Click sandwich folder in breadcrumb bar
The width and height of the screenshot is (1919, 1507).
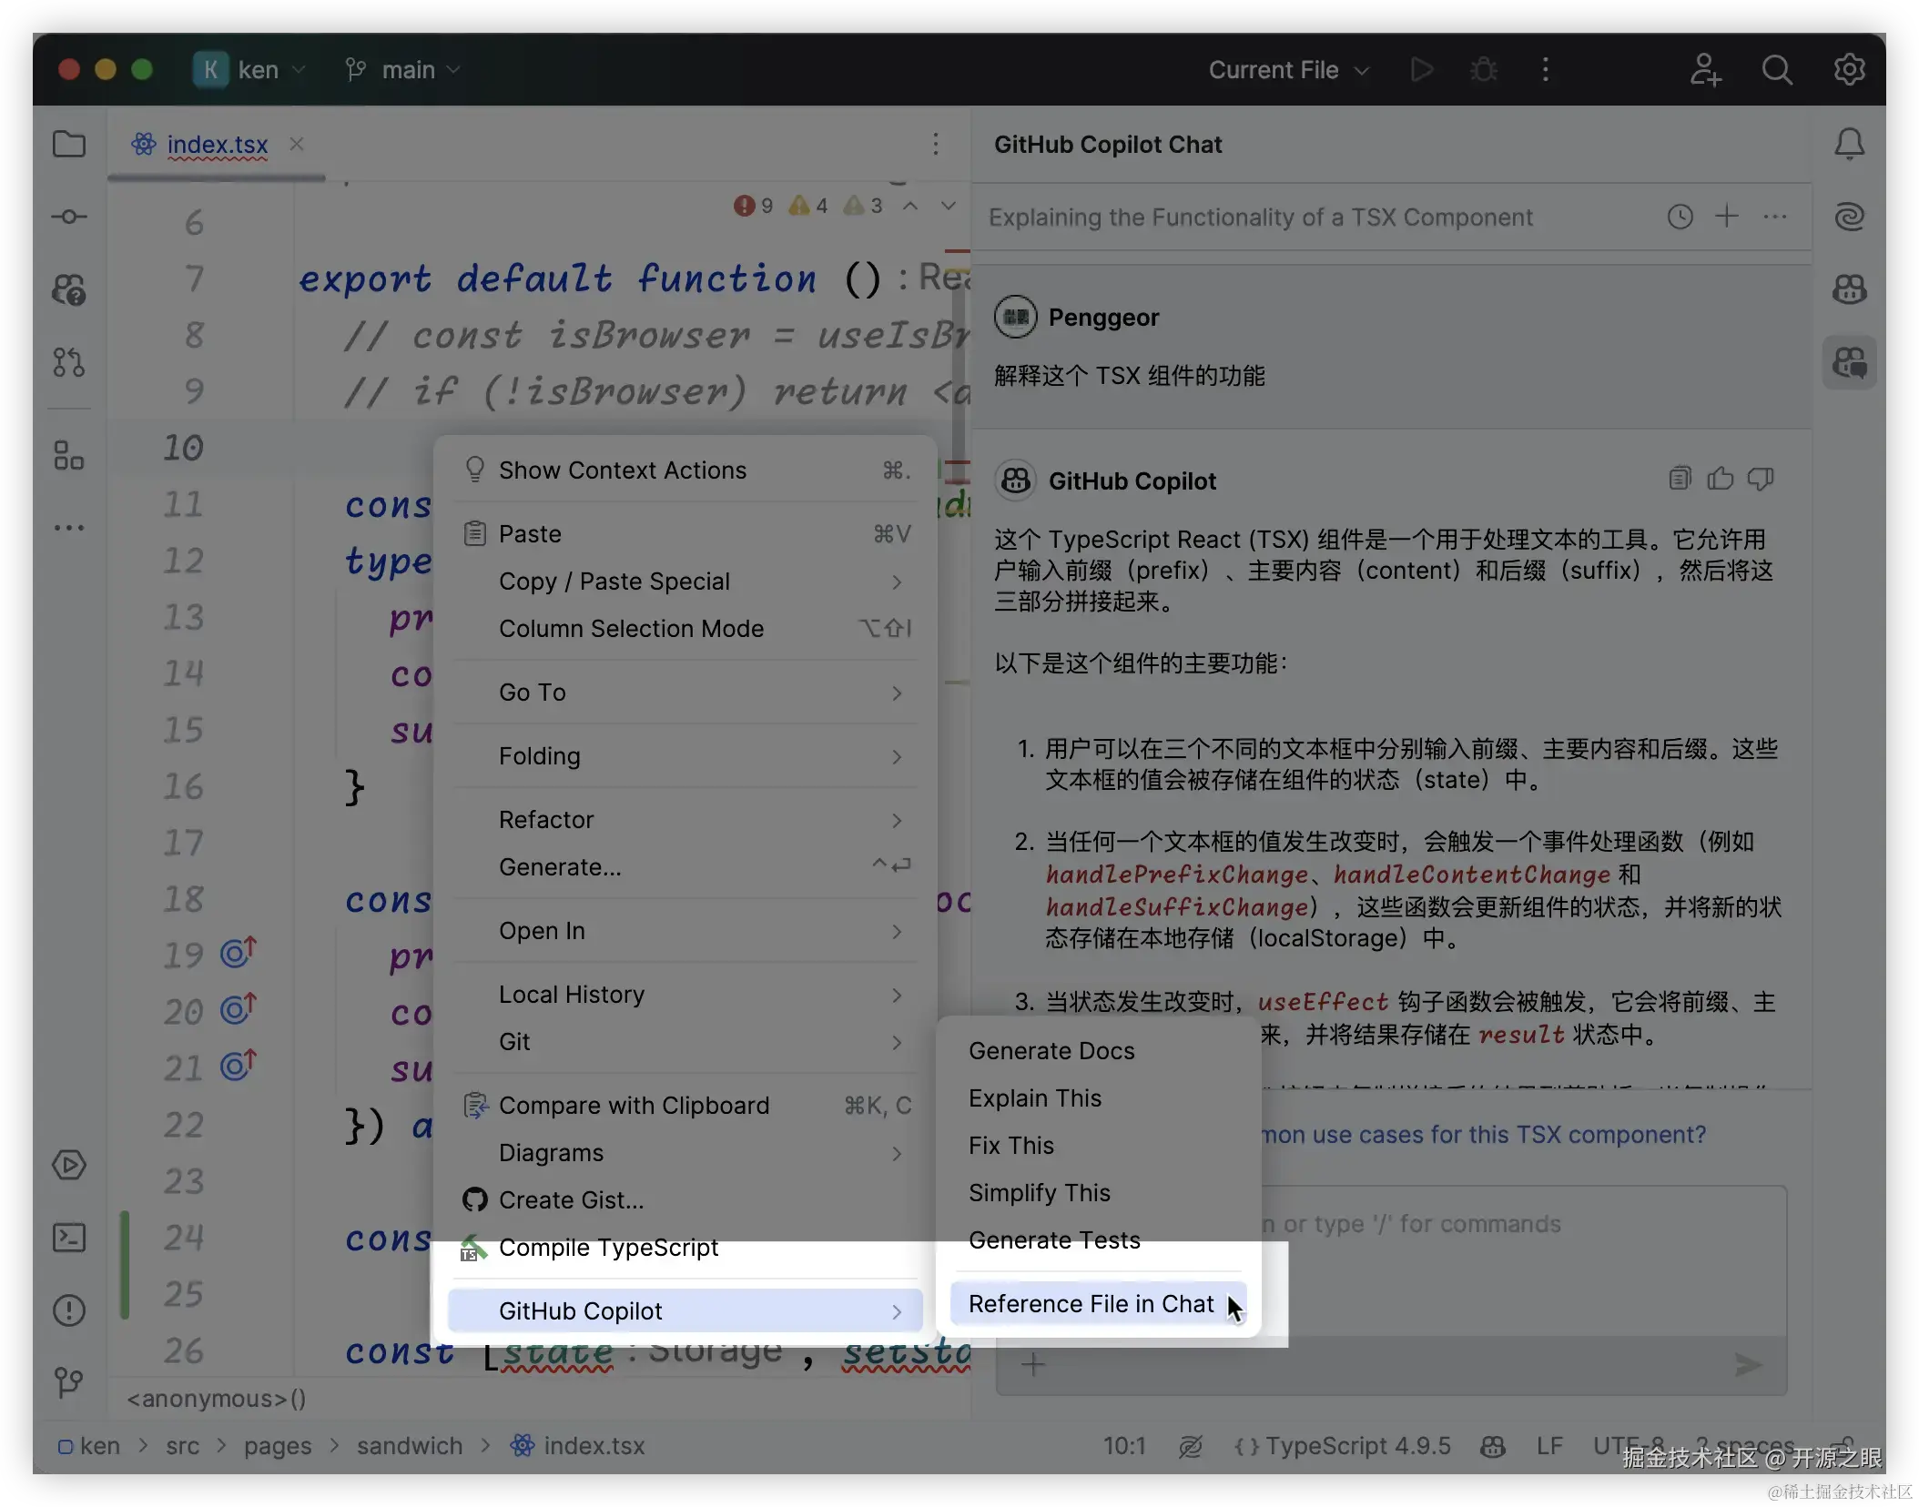coord(409,1446)
